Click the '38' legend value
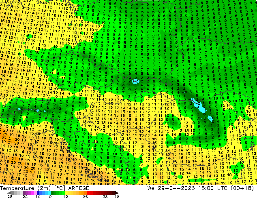257x198 pixels. coord(105,196)
